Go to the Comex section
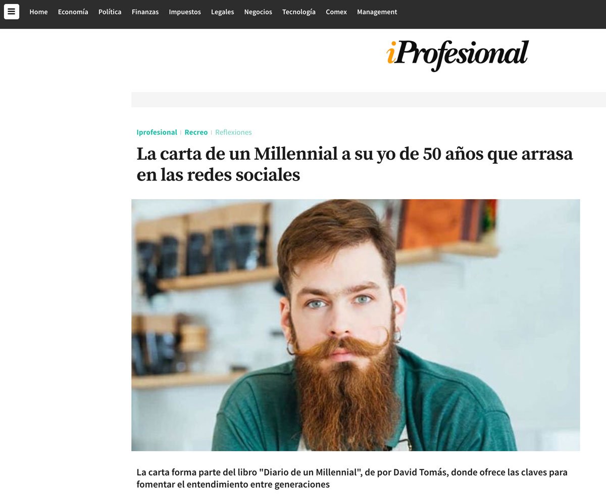This screenshot has height=495, width=606. coord(336,12)
